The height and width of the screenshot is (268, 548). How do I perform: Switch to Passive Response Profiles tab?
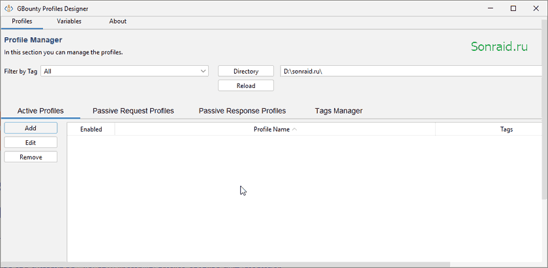point(242,111)
